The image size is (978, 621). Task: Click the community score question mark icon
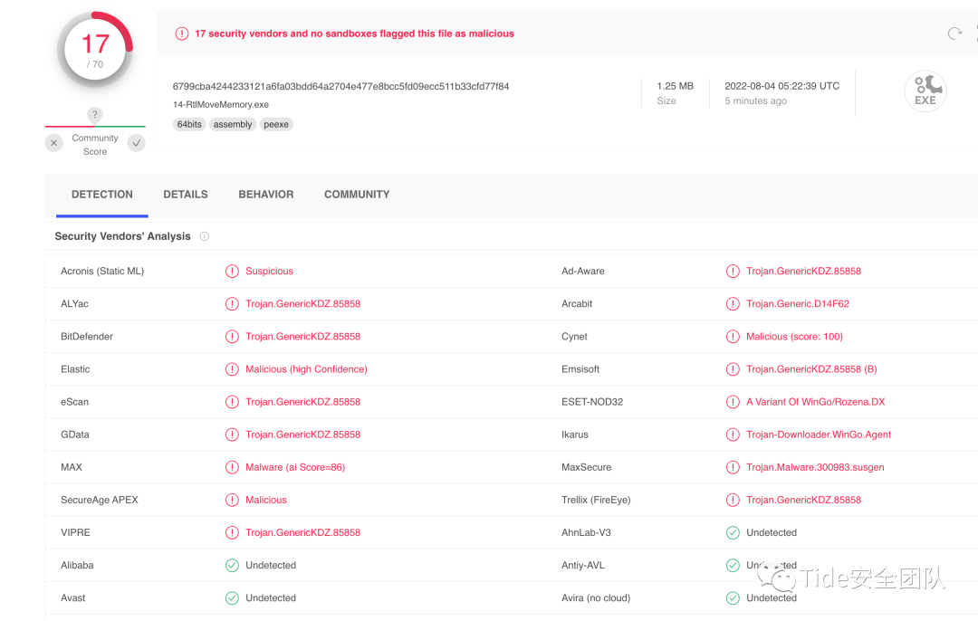click(x=95, y=115)
